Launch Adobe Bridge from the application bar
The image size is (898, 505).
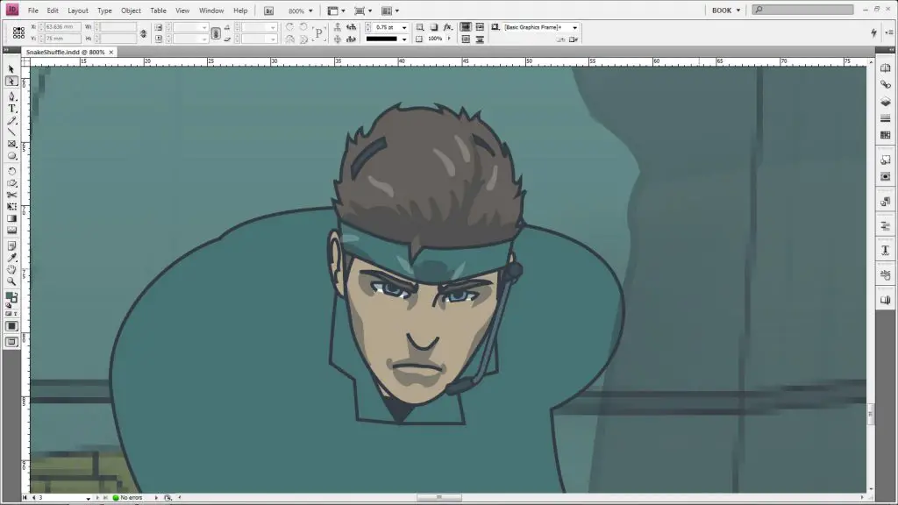(268, 11)
